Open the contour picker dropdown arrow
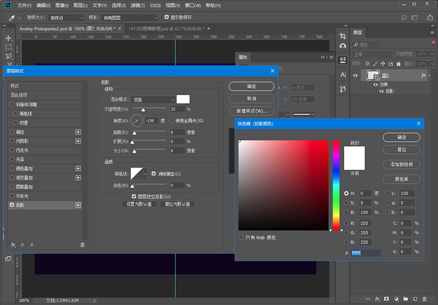Image resolution: width=438 pixels, height=305 pixels. coord(145,174)
